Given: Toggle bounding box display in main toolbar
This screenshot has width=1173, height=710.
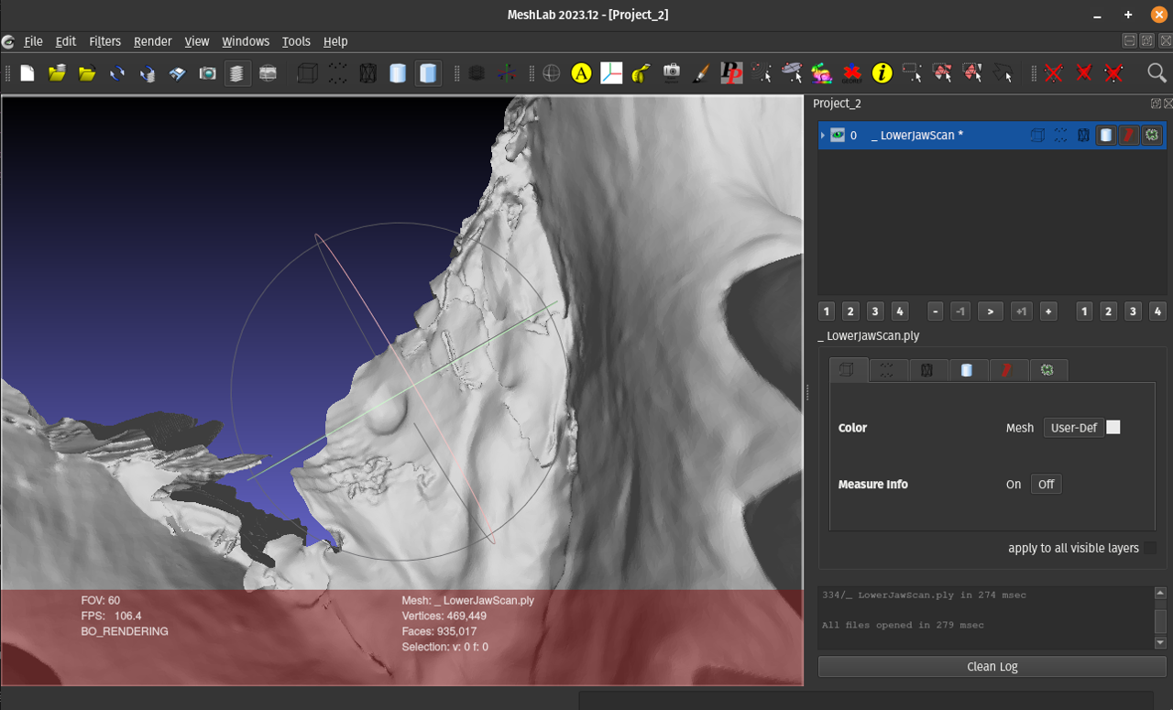Looking at the screenshot, I should (x=307, y=73).
